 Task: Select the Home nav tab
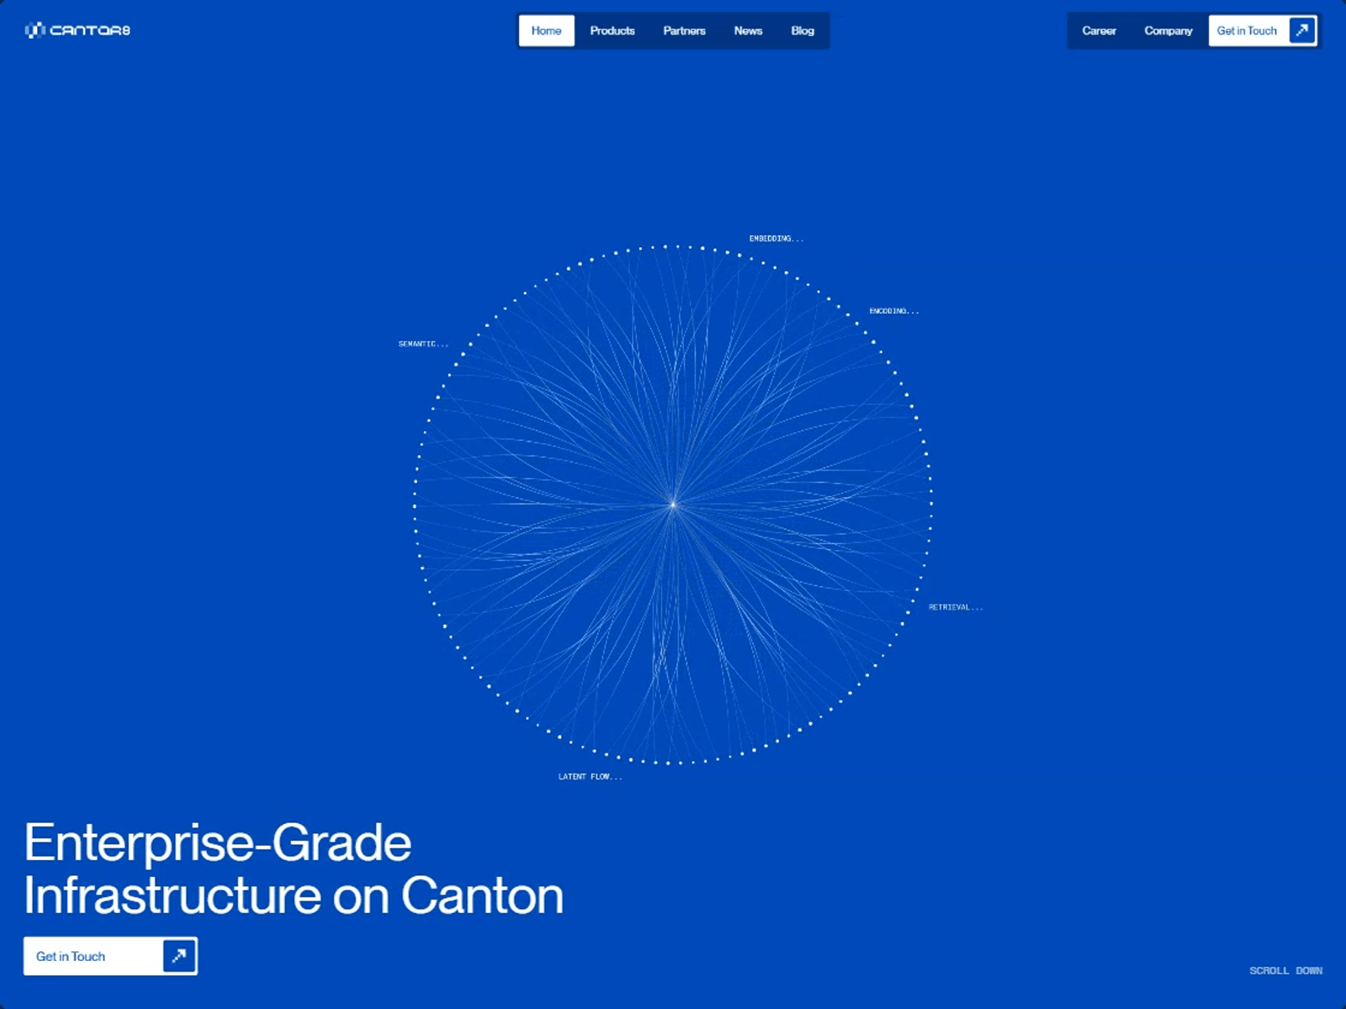tap(546, 30)
